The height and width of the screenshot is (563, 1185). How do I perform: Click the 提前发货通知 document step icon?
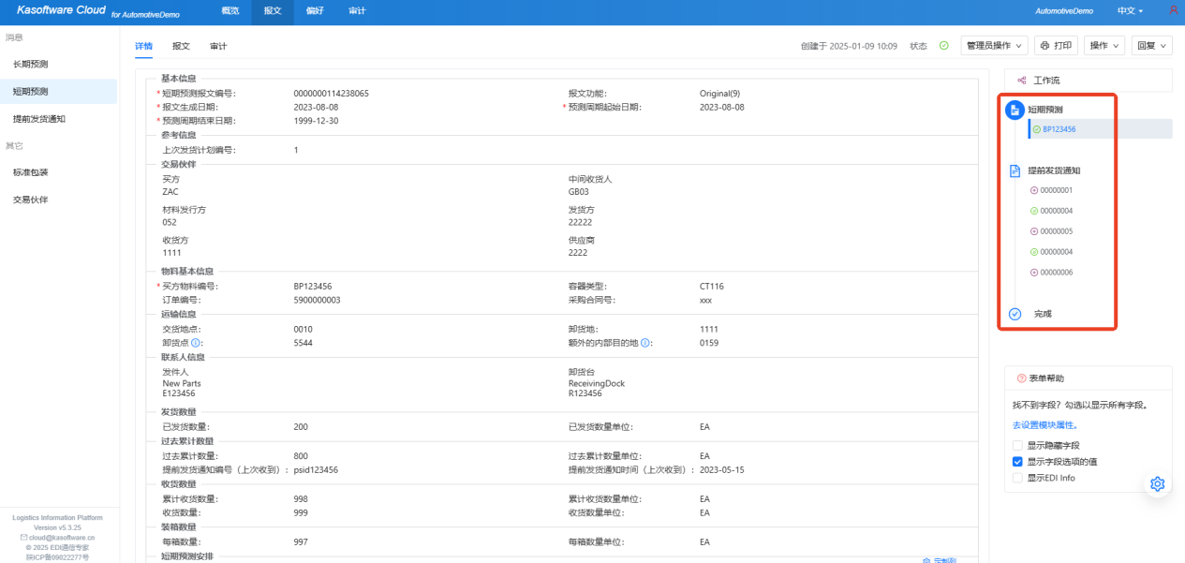click(x=1015, y=171)
